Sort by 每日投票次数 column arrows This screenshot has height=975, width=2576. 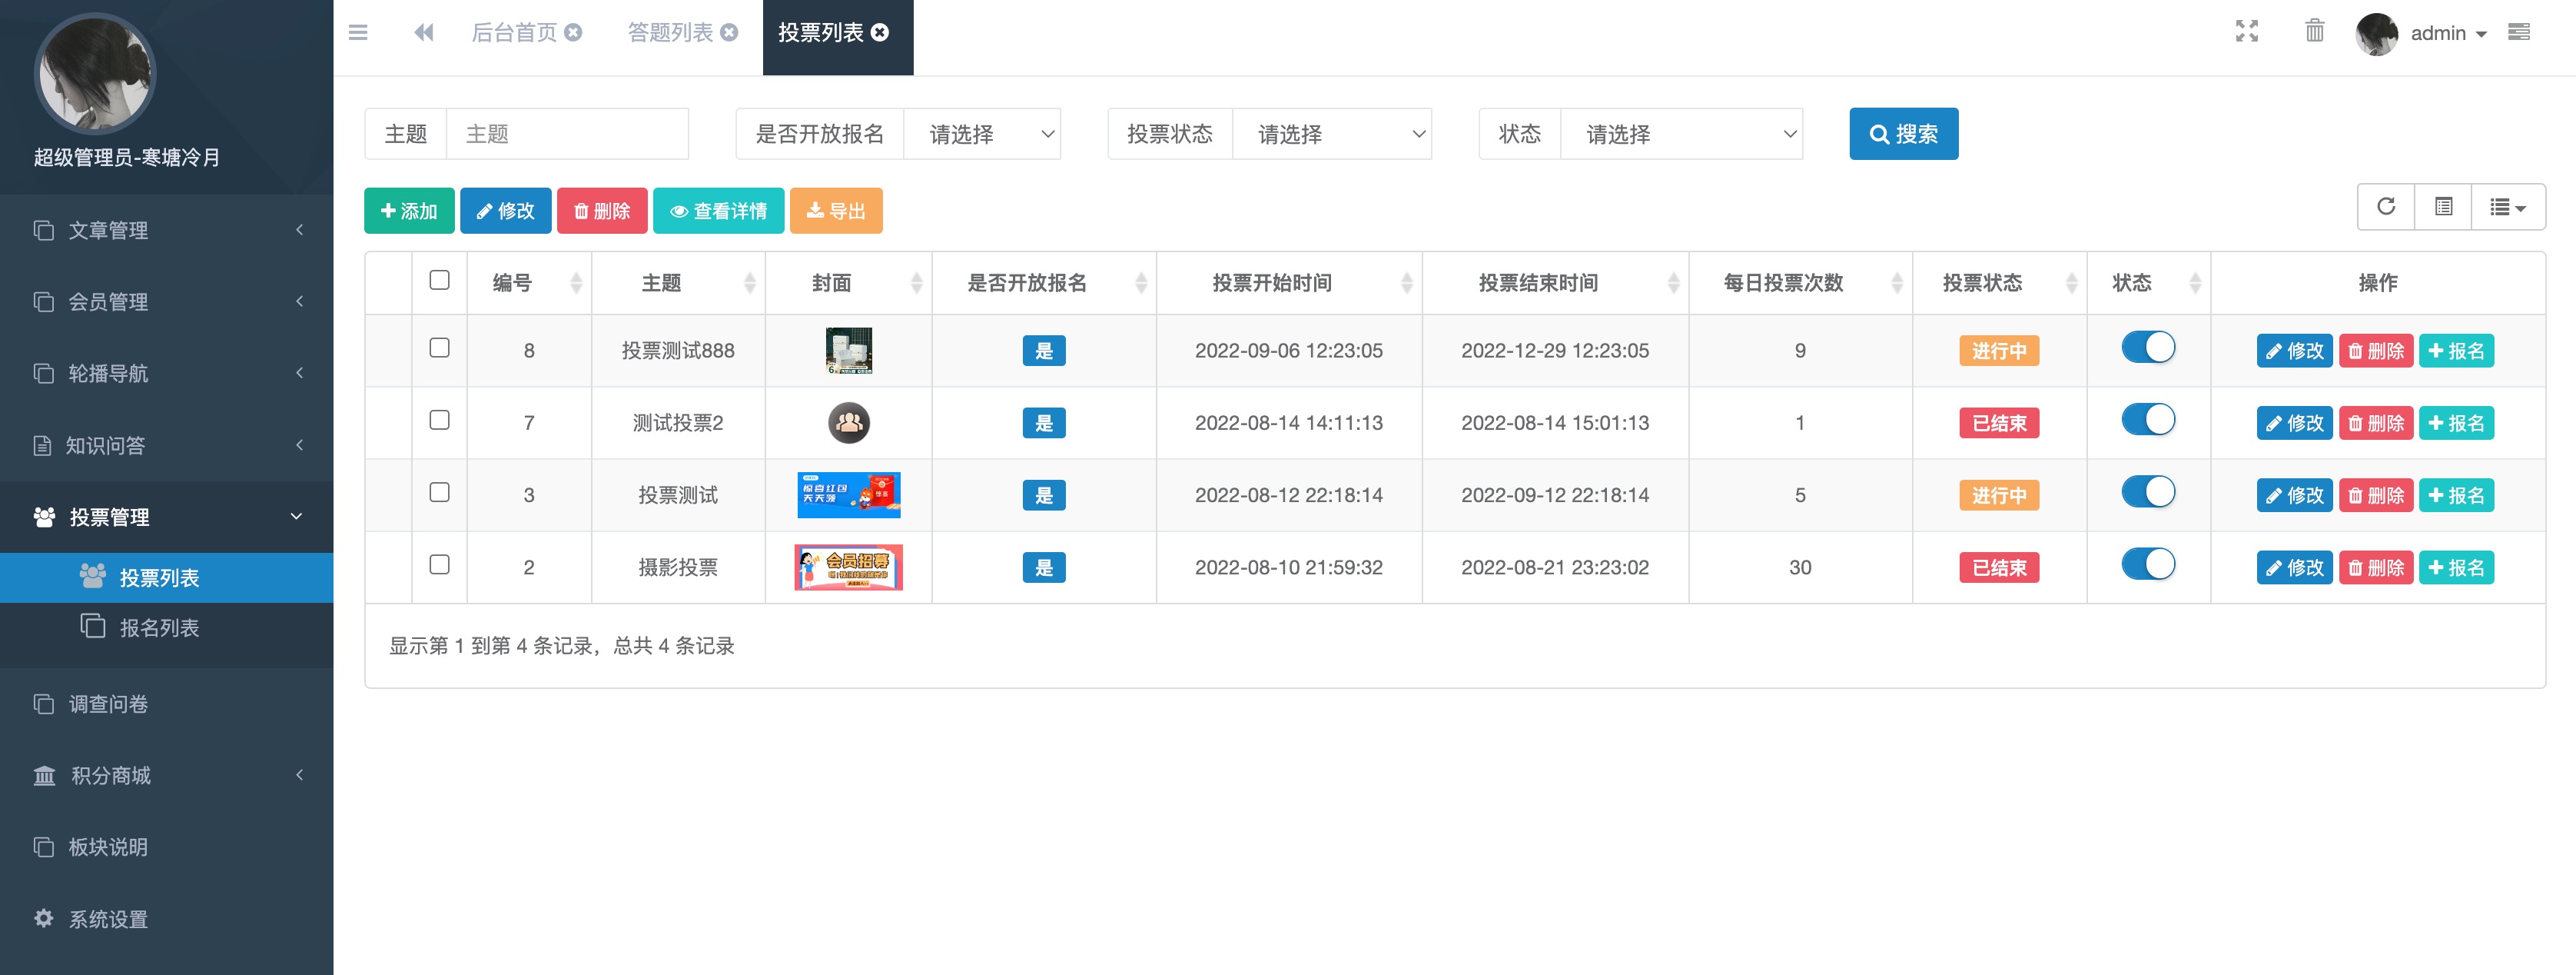(x=1897, y=283)
